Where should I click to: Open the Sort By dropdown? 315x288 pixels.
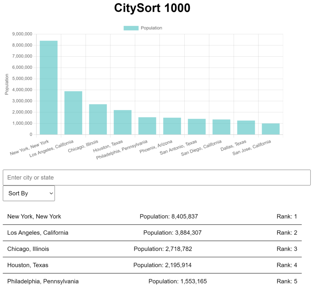[x=29, y=193]
